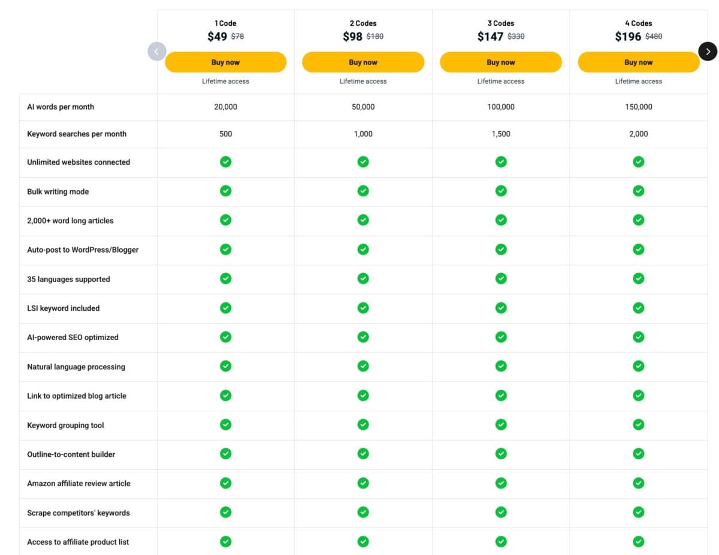Screen dimensions: 719x555
Task: Click 35 languages checkmark under 2 Codes
Action: [x=363, y=278]
